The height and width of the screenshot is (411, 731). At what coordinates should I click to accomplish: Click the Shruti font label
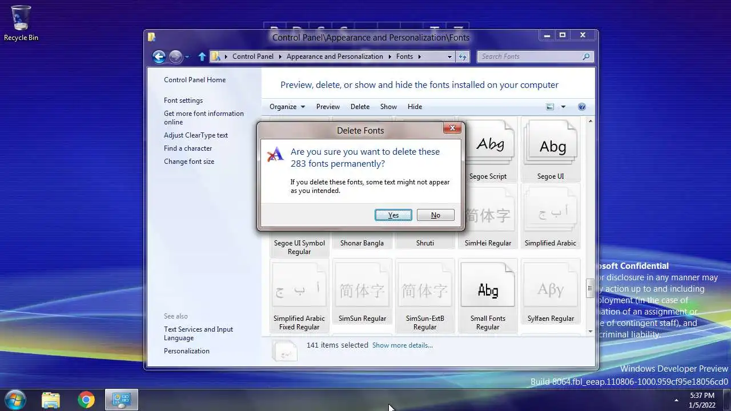click(425, 243)
